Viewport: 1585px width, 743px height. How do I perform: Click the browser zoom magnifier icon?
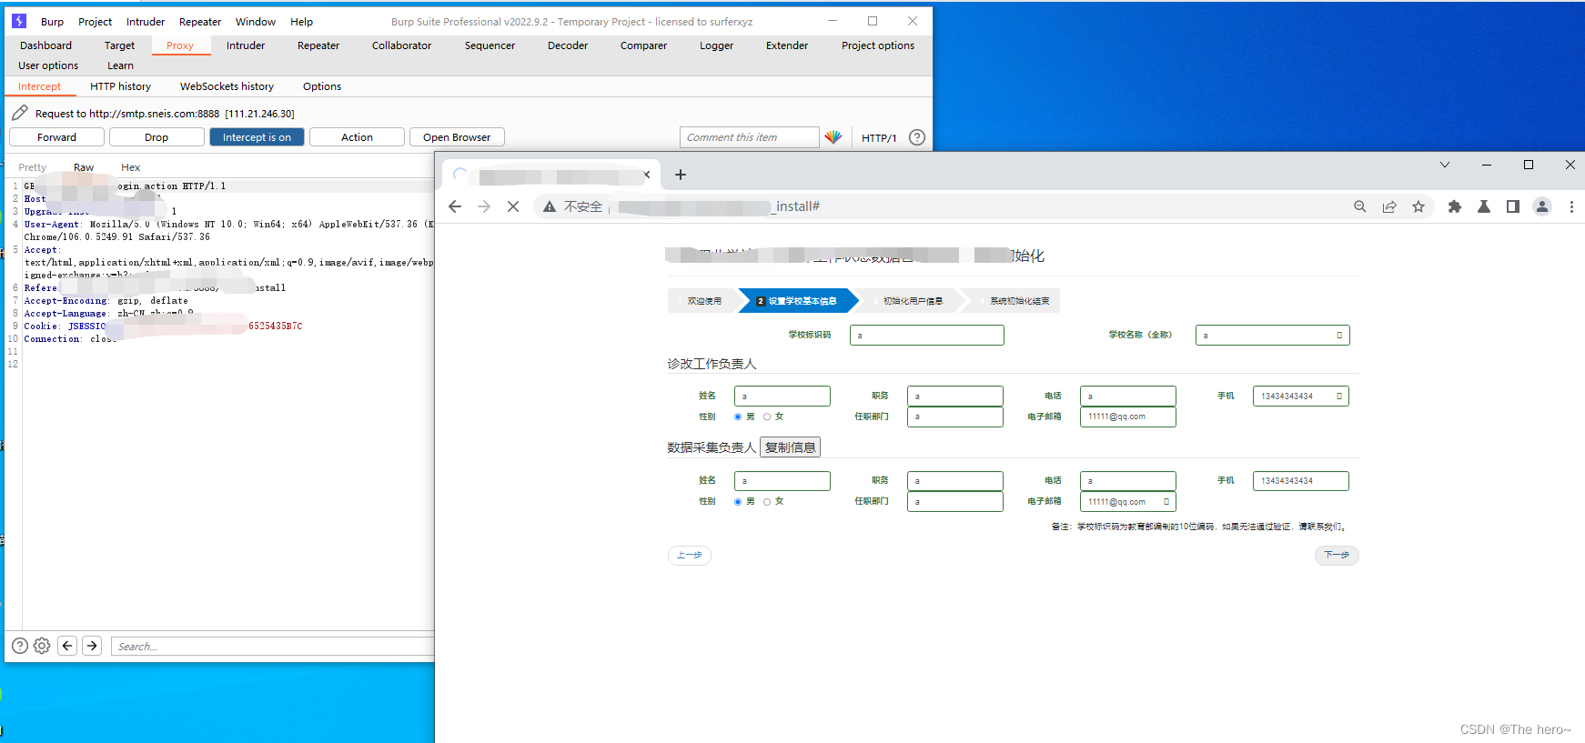click(1360, 206)
